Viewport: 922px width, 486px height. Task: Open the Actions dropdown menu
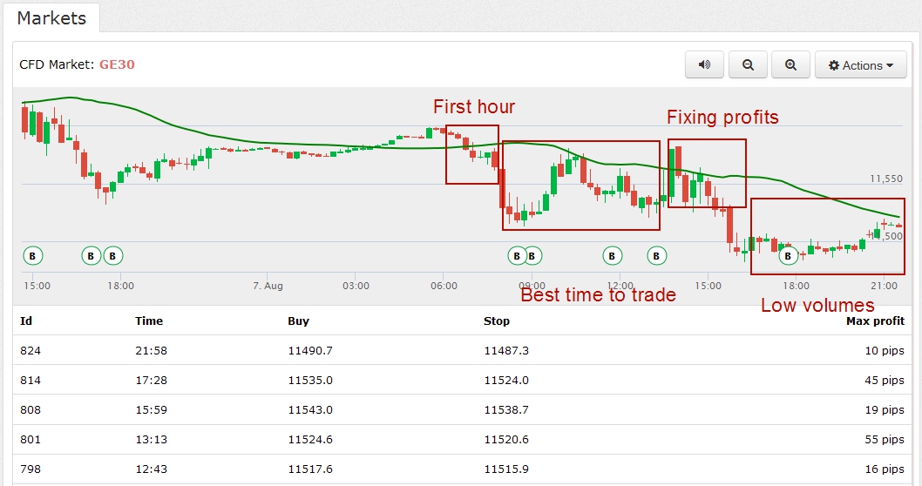coord(860,65)
